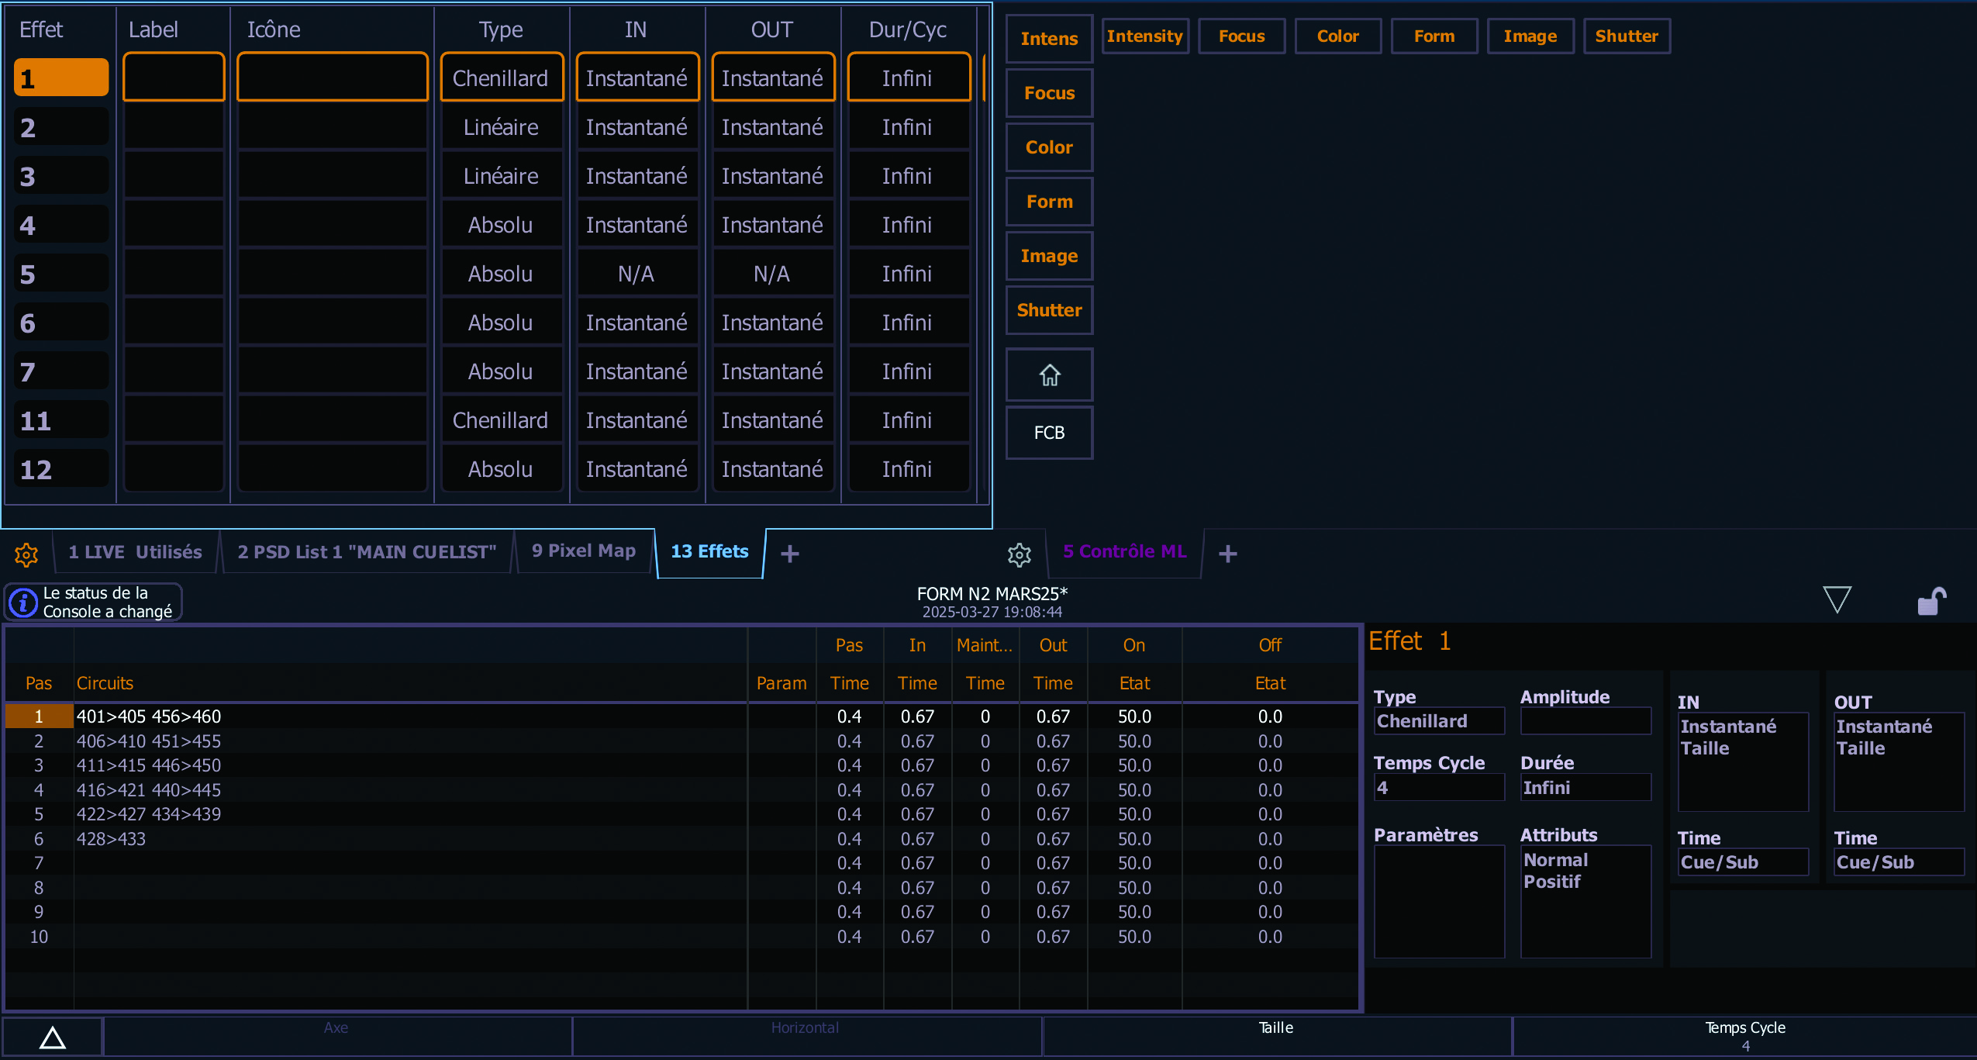Screen dimensions: 1977x1060
Task: Open OUT cell Instantané for effect 1
Action: 772,78
